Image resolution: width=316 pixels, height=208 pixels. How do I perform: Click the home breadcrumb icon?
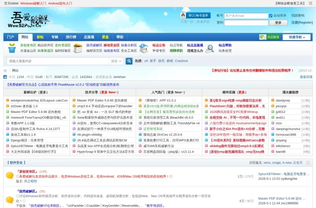tap(5, 71)
